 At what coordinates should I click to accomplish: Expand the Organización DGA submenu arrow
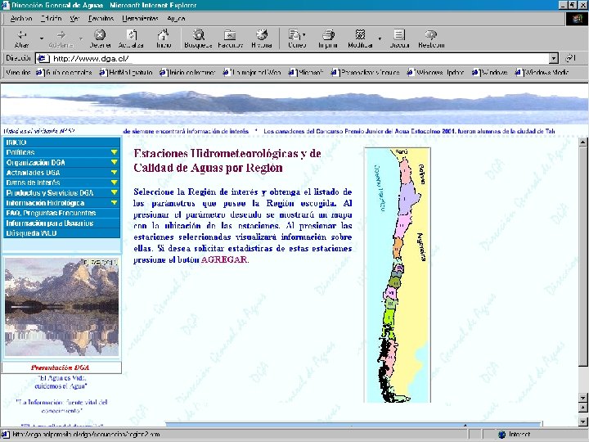tap(115, 162)
